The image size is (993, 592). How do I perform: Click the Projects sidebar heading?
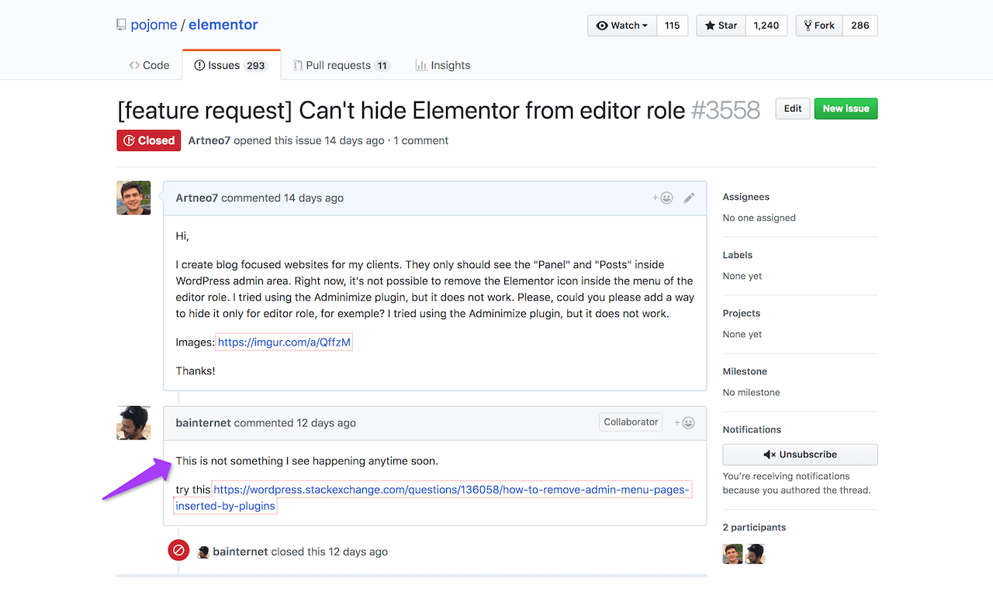(742, 313)
